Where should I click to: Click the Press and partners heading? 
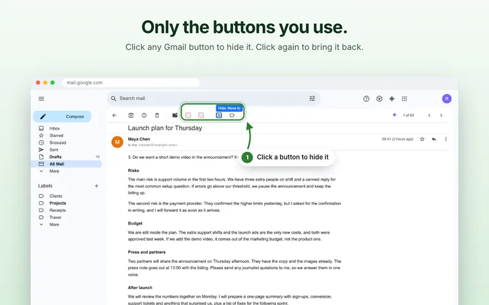pyautogui.click(x=147, y=252)
